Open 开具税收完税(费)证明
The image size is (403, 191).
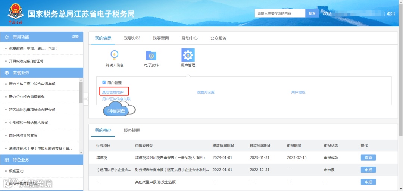(26, 61)
